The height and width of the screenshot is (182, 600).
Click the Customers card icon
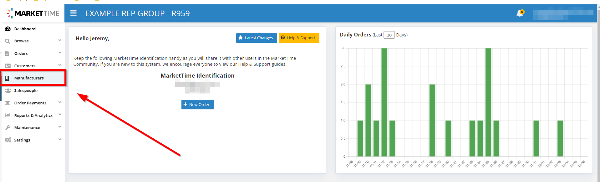coord(8,66)
